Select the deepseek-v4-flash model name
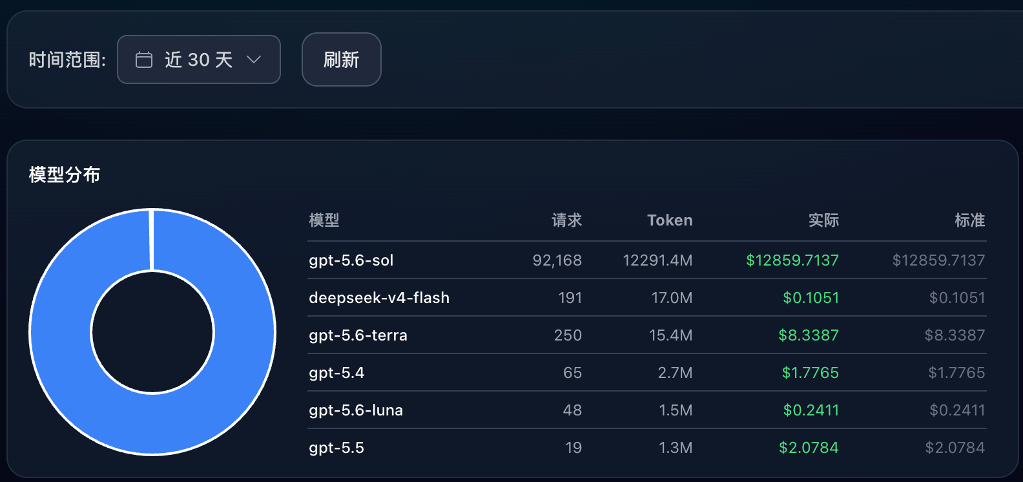Image resolution: width=1023 pixels, height=482 pixels. coord(379,298)
